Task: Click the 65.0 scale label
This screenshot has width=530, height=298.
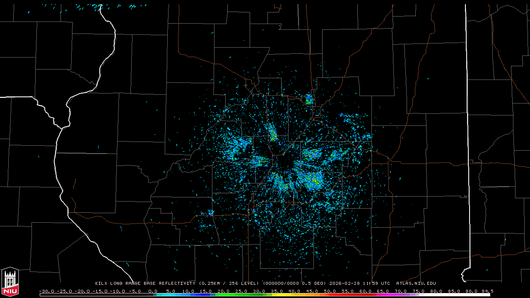Action: (x=383, y=291)
